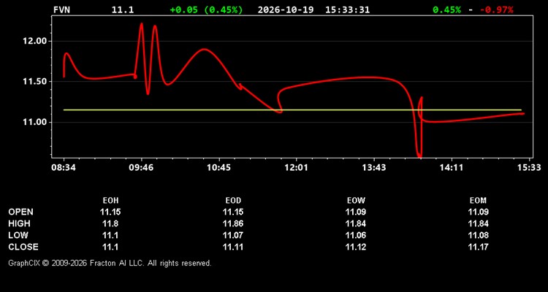Select the last price 11.1 in header
548x292 pixels.
[123, 9]
